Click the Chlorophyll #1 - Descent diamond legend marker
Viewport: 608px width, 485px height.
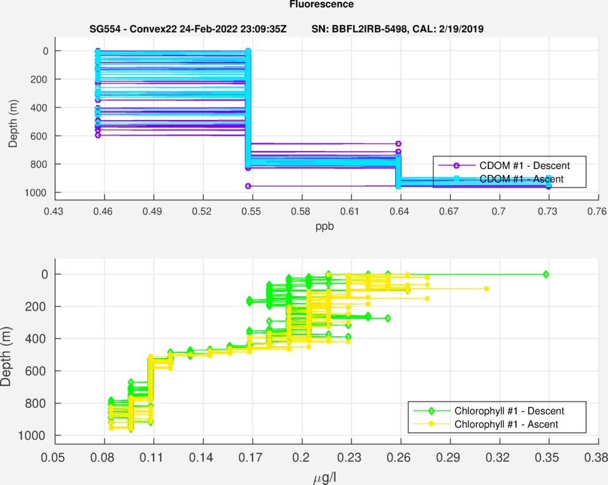point(431,411)
